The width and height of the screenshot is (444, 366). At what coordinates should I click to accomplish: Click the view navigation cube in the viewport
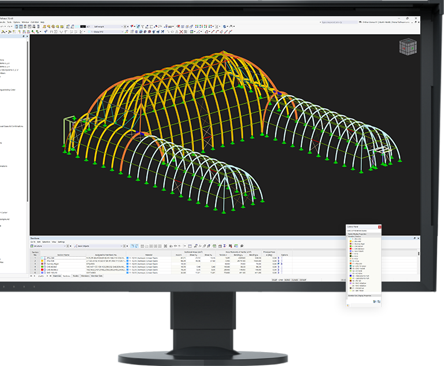[x=408, y=47]
